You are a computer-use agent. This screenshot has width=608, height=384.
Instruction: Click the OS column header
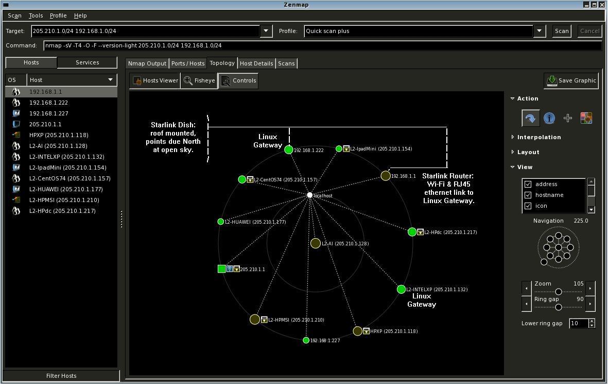pos(15,79)
